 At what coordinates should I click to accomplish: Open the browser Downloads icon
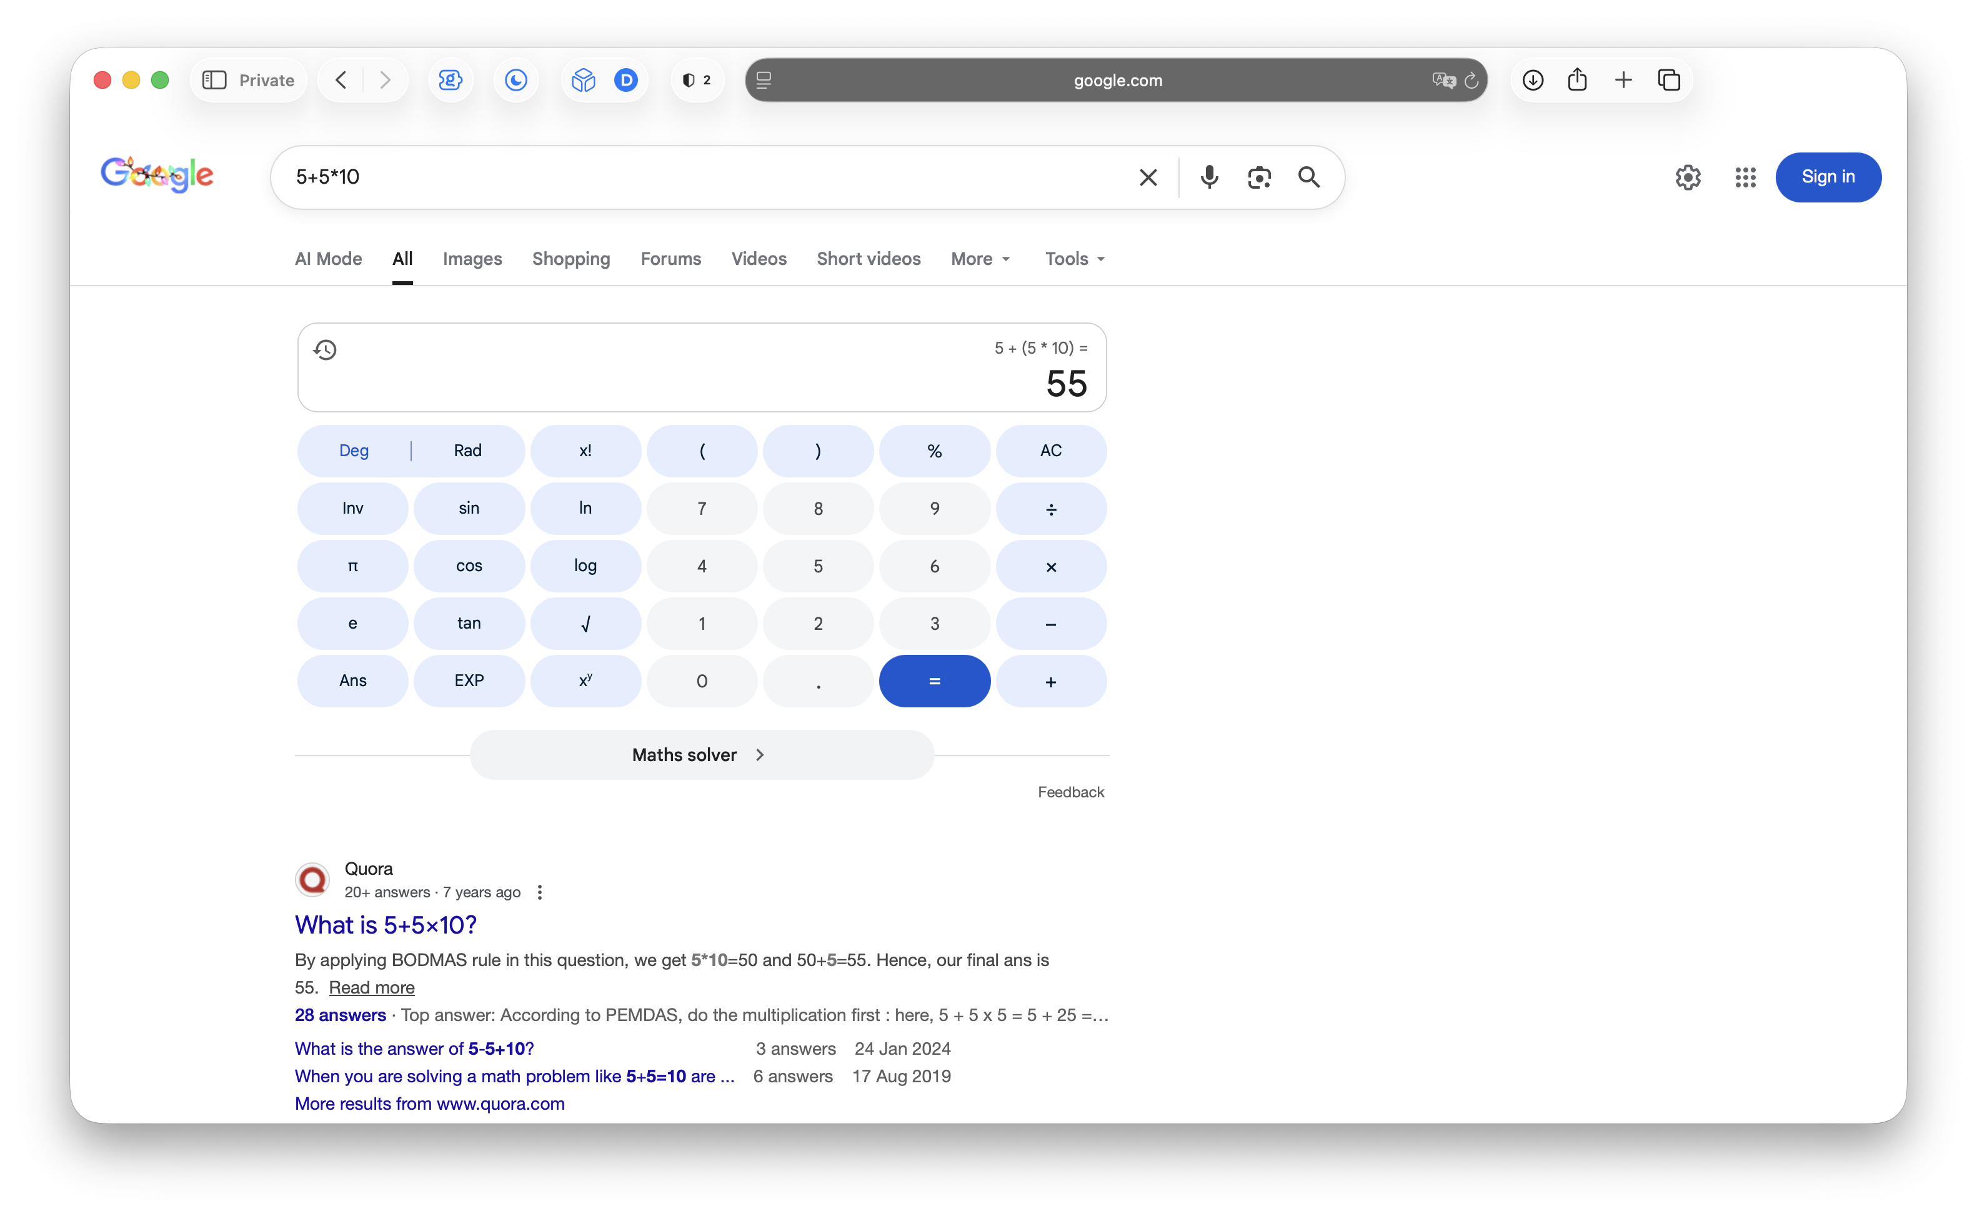click(1532, 79)
